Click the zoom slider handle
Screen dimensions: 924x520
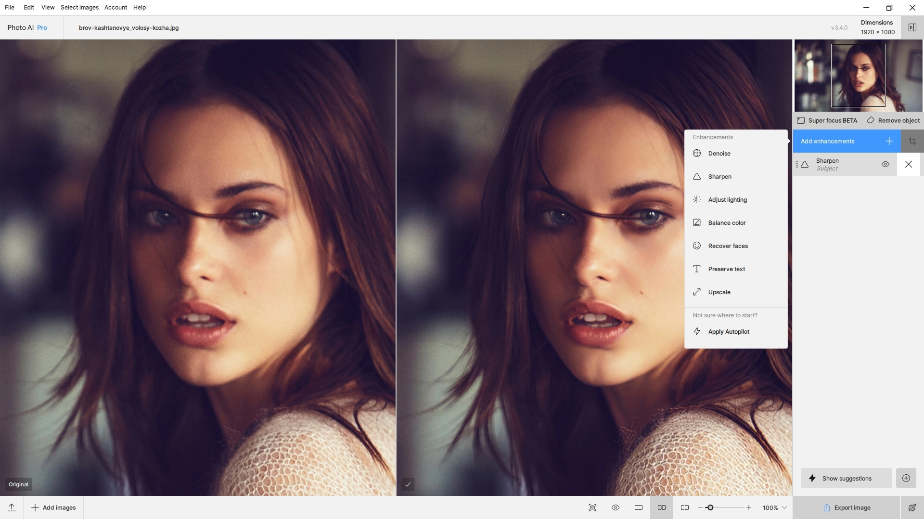[x=710, y=507]
